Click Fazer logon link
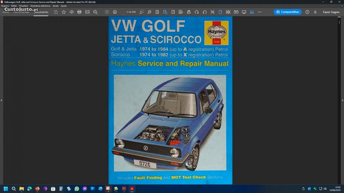Viewport: 344px width, 193px height. click(x=331, y=12)
